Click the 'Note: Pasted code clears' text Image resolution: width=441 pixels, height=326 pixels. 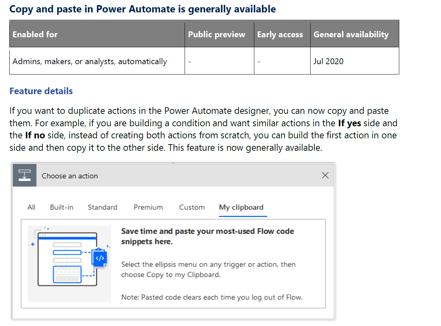(x=212, y=297)
